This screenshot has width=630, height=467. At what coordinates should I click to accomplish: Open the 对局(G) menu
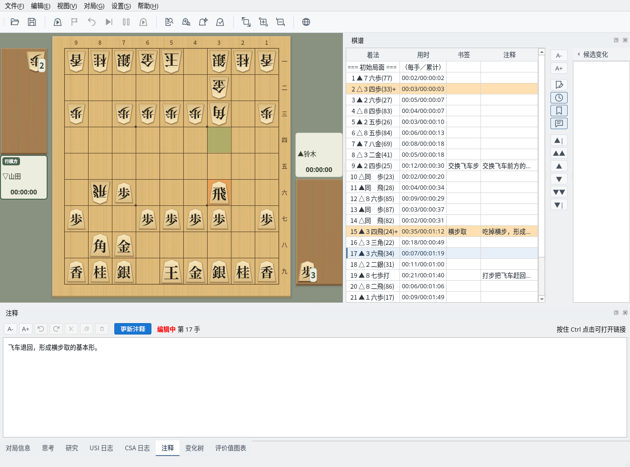(94, 6)
